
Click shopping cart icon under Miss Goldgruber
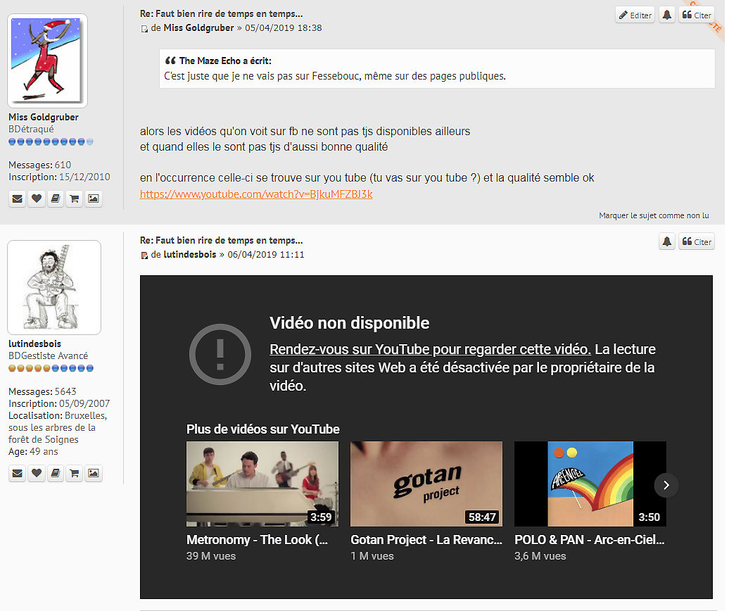(x=75, y=199)
